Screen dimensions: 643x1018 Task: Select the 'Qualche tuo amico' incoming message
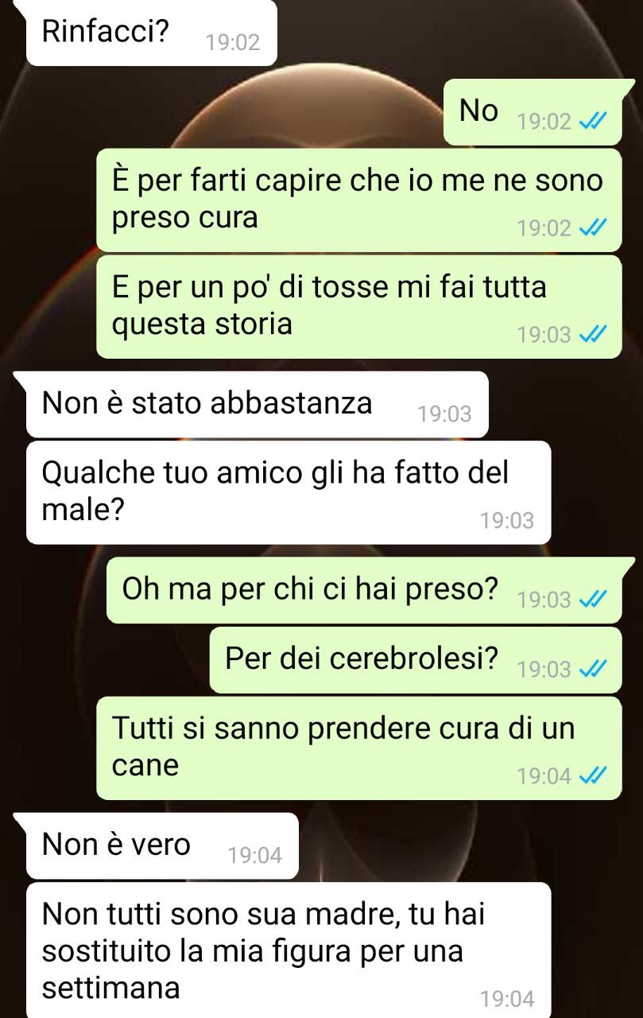[289, 492]
